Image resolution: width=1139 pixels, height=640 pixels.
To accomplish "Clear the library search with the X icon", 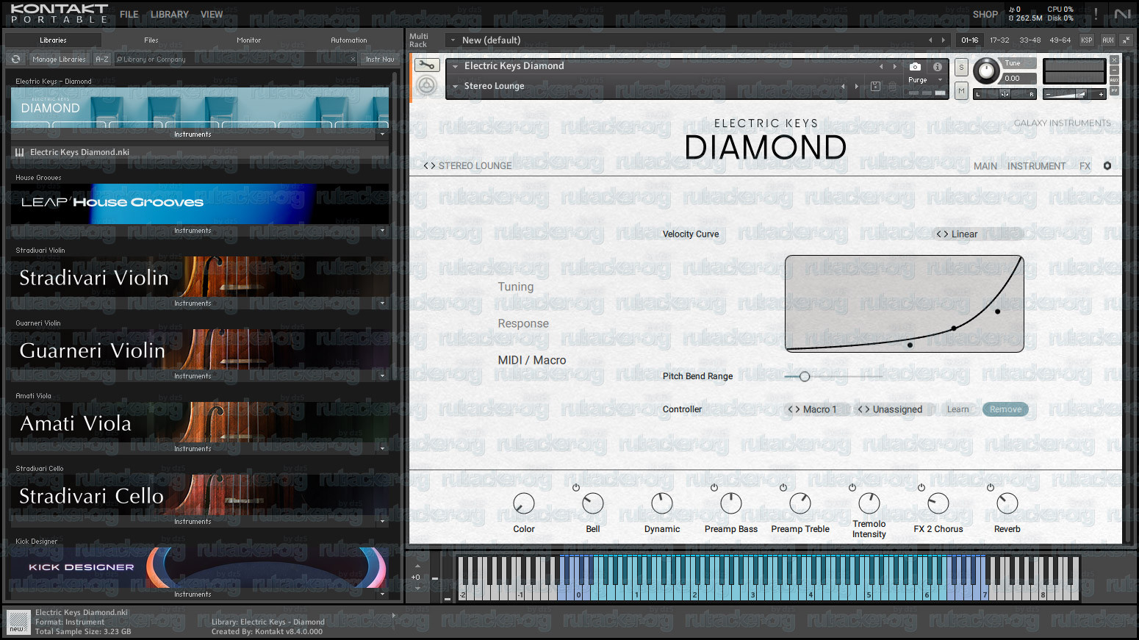I will click(x=353, y=59).
